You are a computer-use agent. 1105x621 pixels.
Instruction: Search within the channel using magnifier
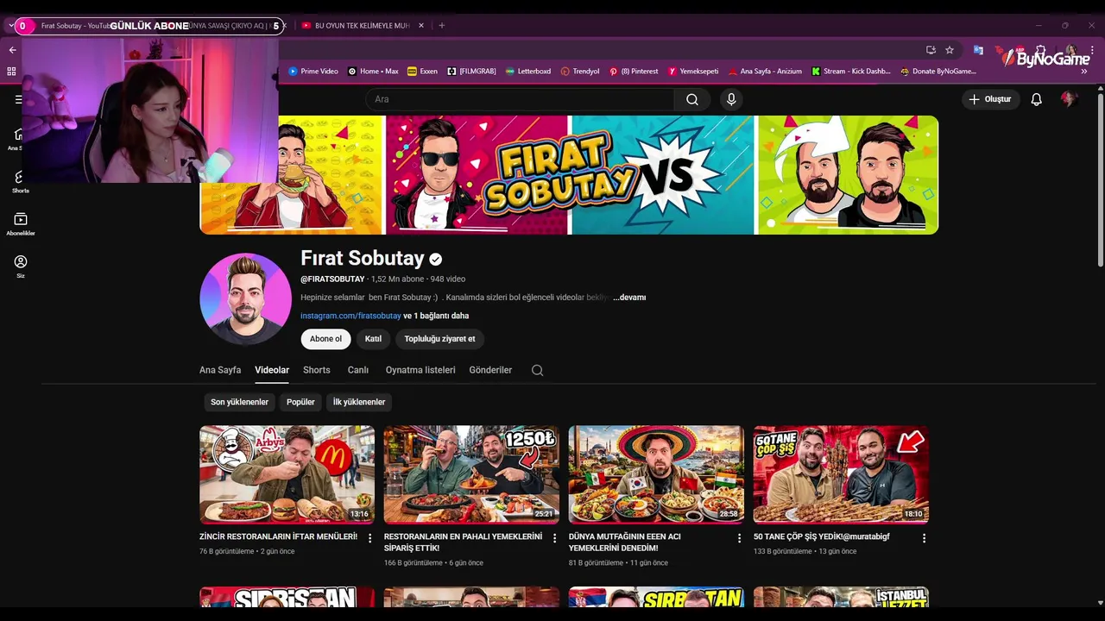(537, 370)
